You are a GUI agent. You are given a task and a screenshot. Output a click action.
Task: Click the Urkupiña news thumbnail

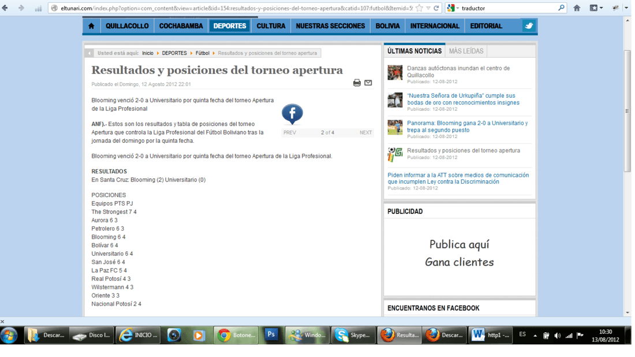coord(395,100)
